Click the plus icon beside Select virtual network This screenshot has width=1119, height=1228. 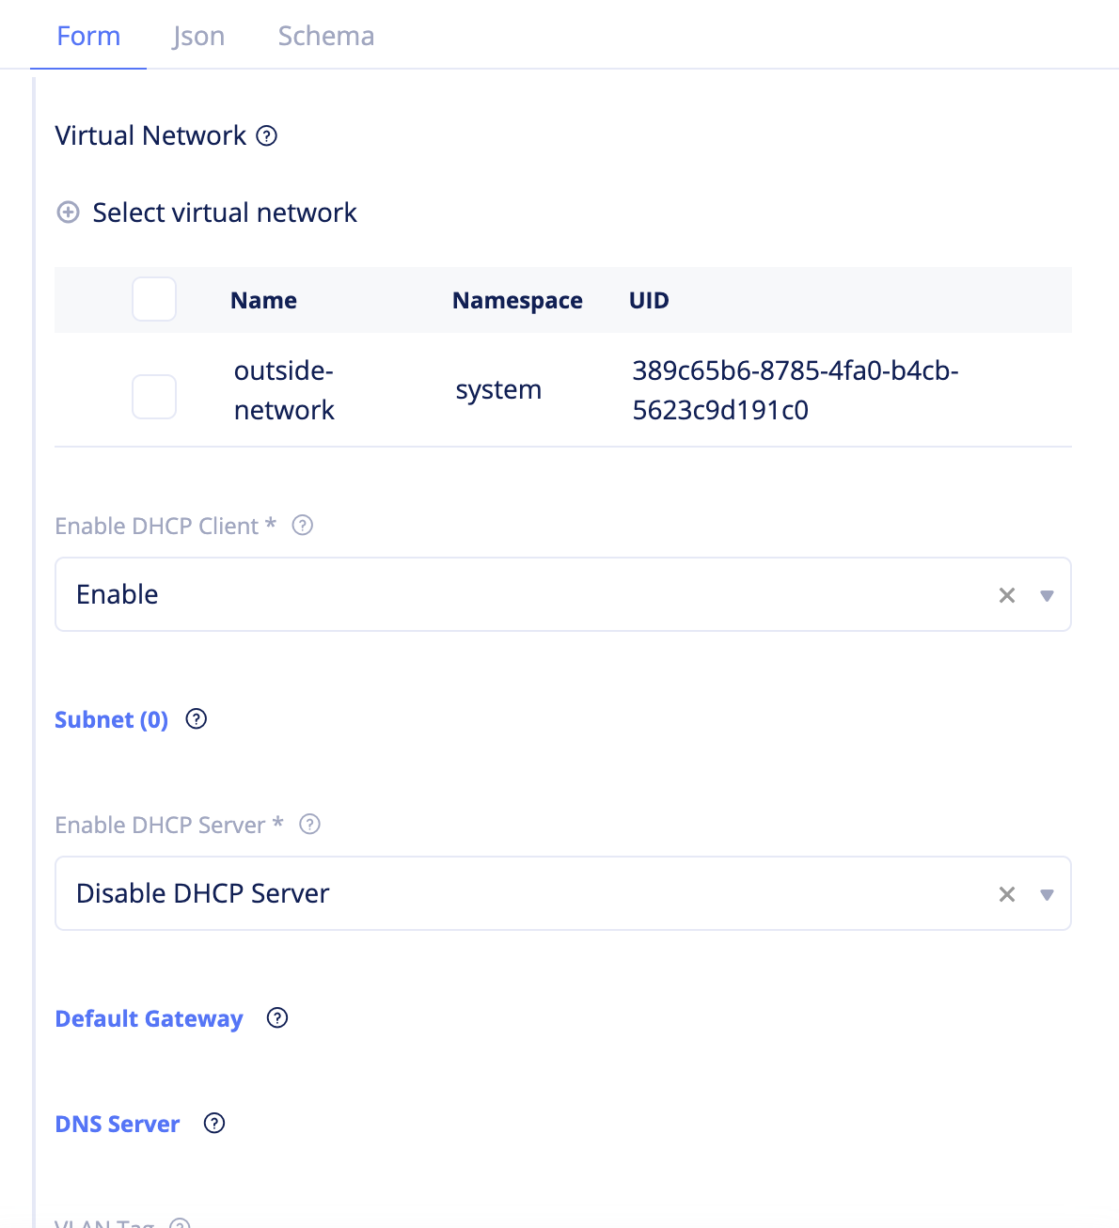67,213
